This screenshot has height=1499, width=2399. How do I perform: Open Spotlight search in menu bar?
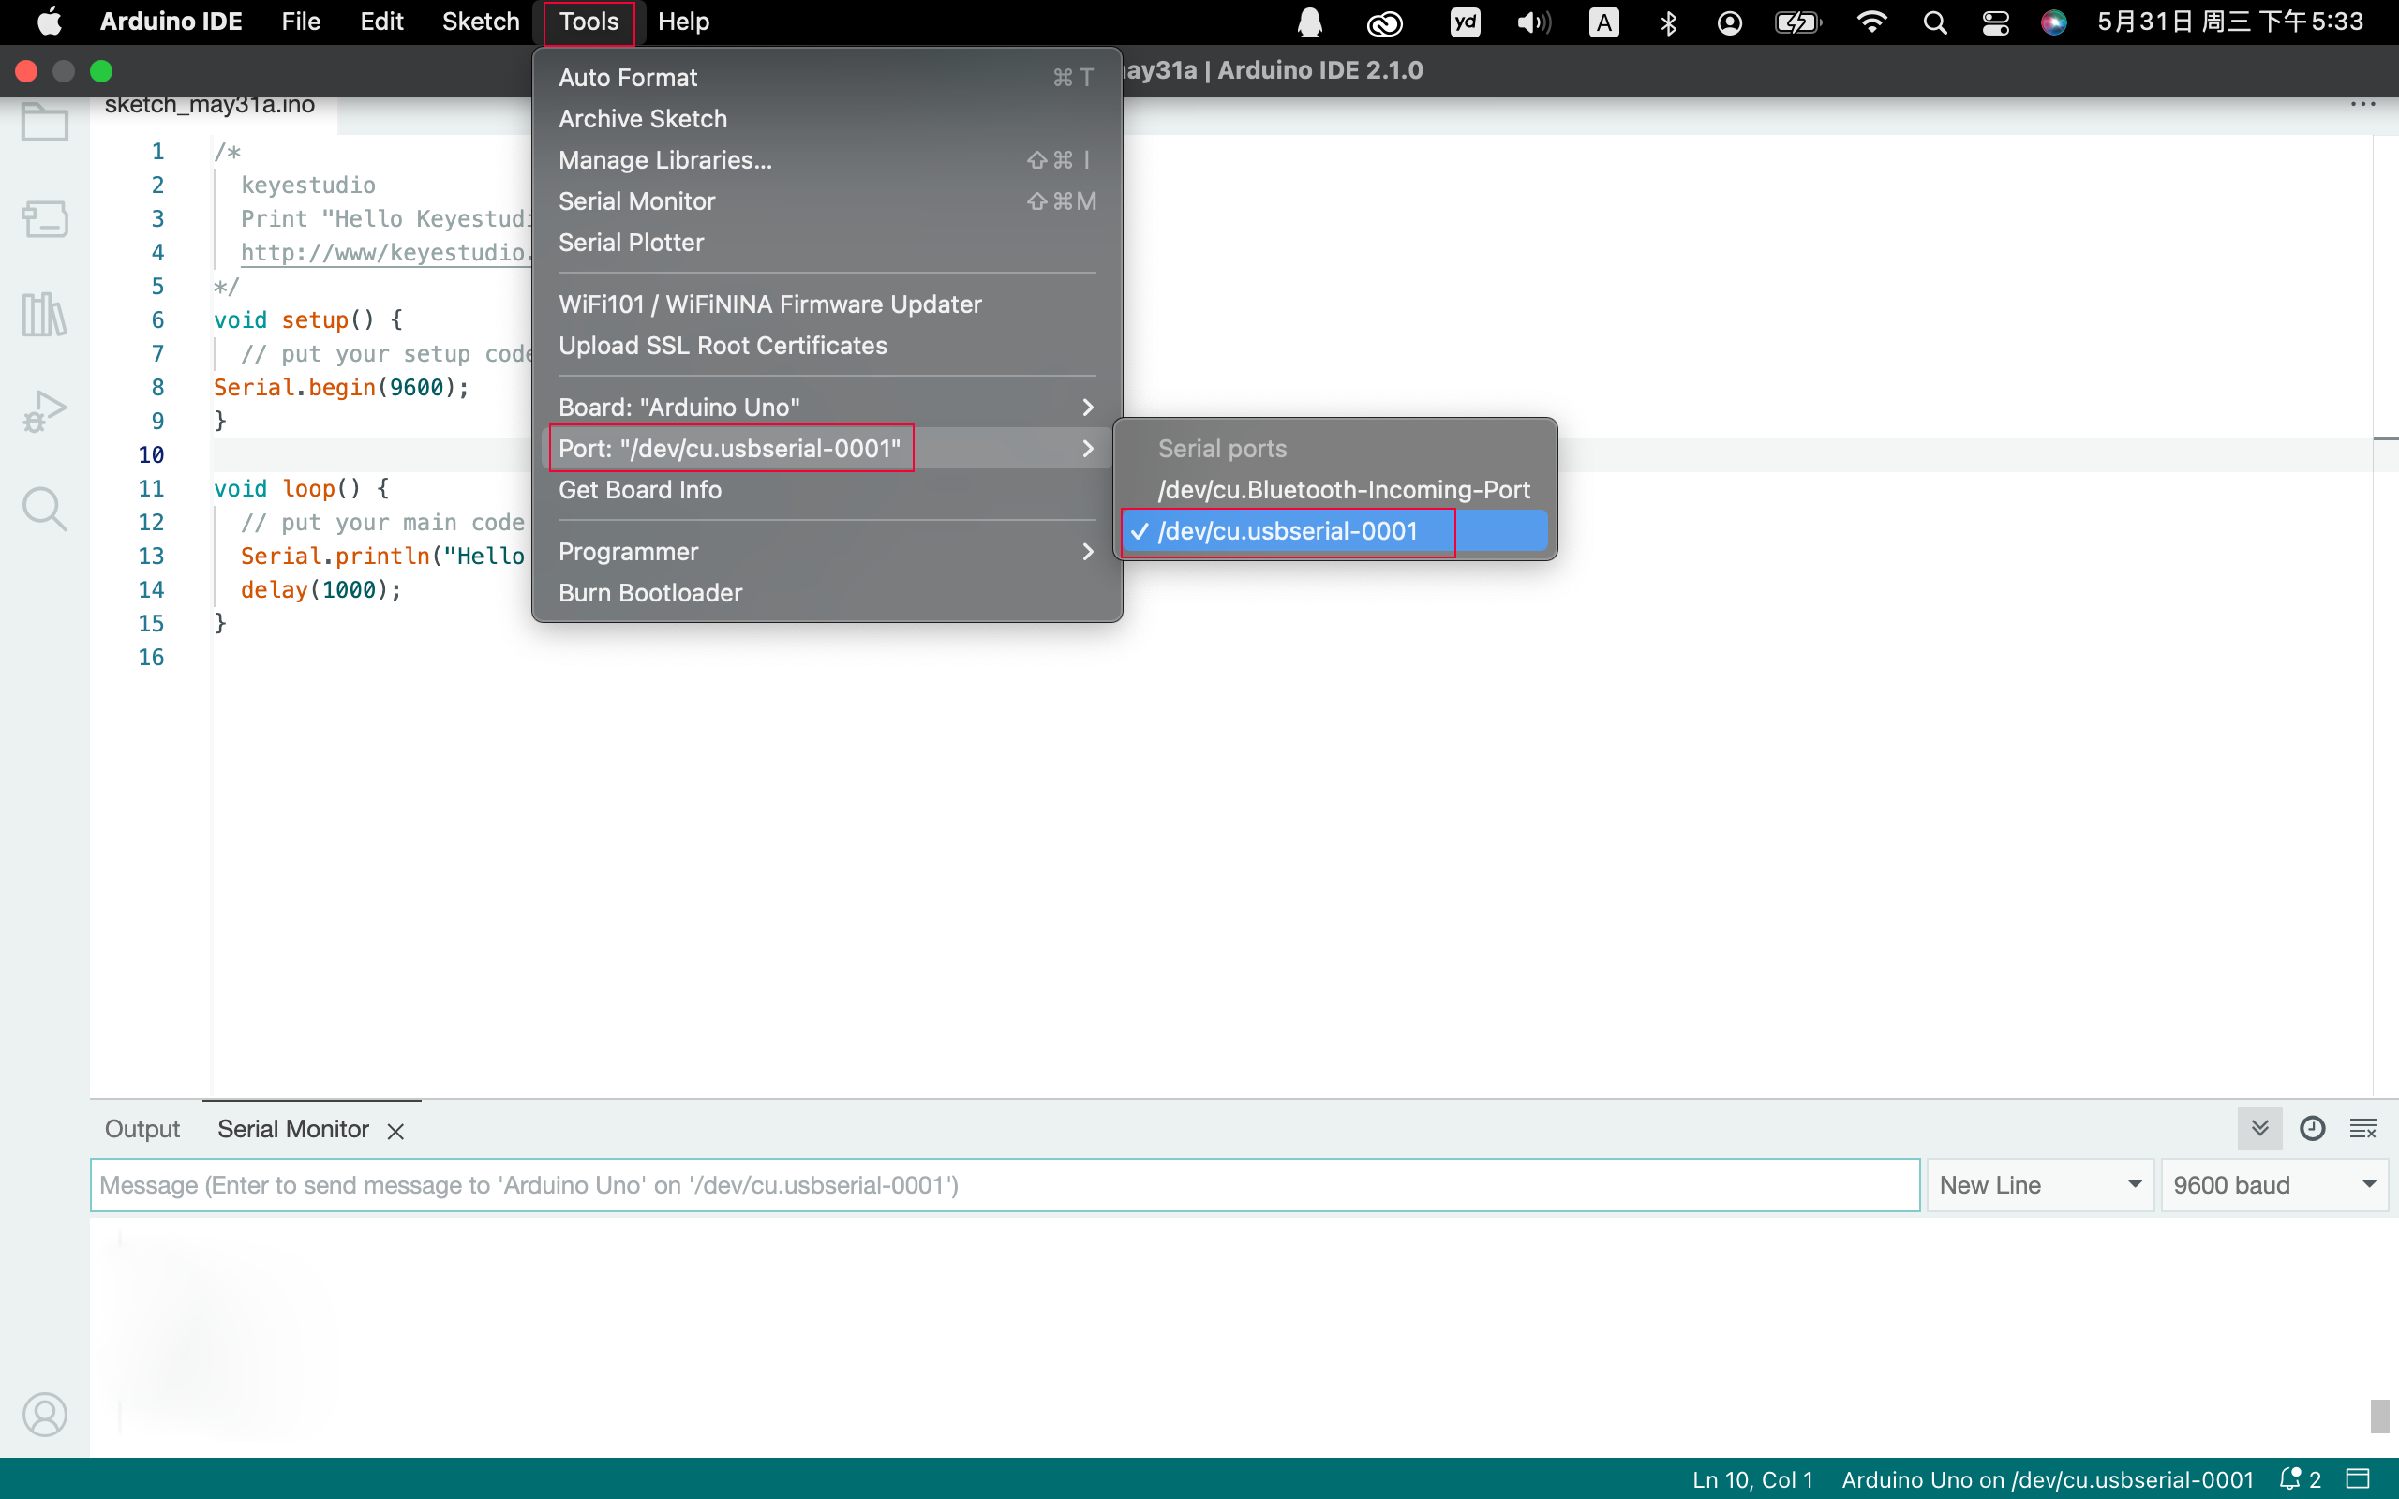[1934, 22]
